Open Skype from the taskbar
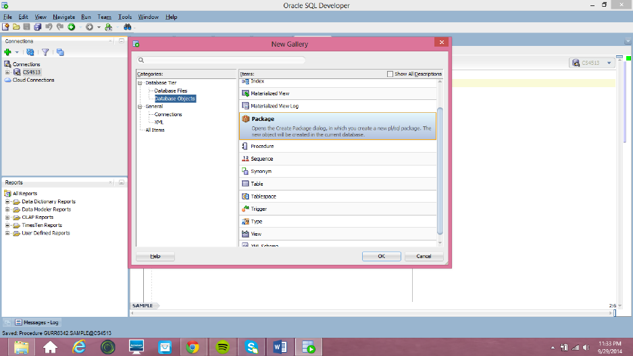The height and width of the screenshot is (356, 633). [x=251, y=347]
